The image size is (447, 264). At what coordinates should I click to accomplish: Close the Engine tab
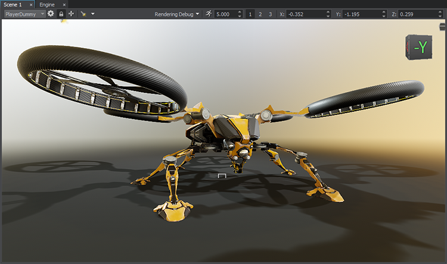pos(64,4)
